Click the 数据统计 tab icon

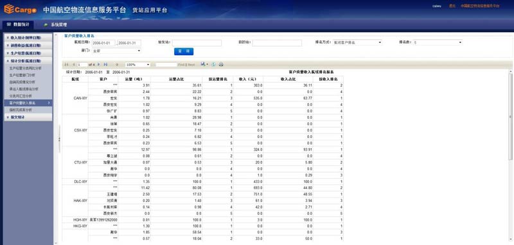point(8,24)
